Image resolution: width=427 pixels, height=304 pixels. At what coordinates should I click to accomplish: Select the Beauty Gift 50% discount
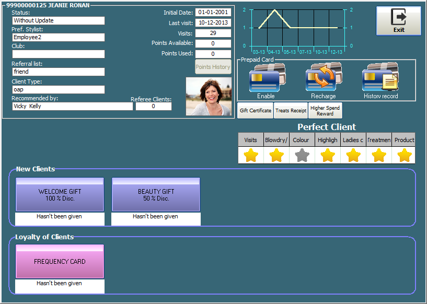coord(156,195)
